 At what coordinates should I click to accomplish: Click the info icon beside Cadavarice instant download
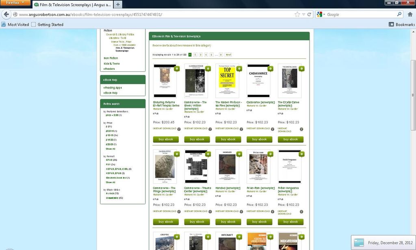coord(273,129)
